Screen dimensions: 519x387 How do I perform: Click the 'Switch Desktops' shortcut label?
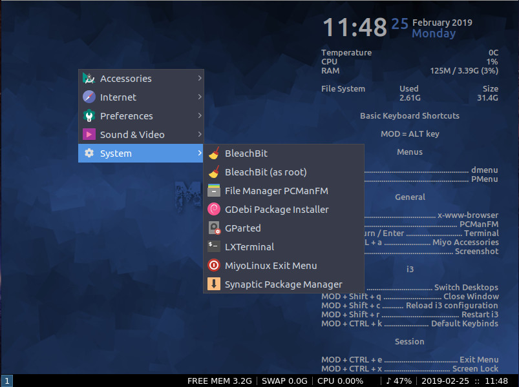pos(466,287)
